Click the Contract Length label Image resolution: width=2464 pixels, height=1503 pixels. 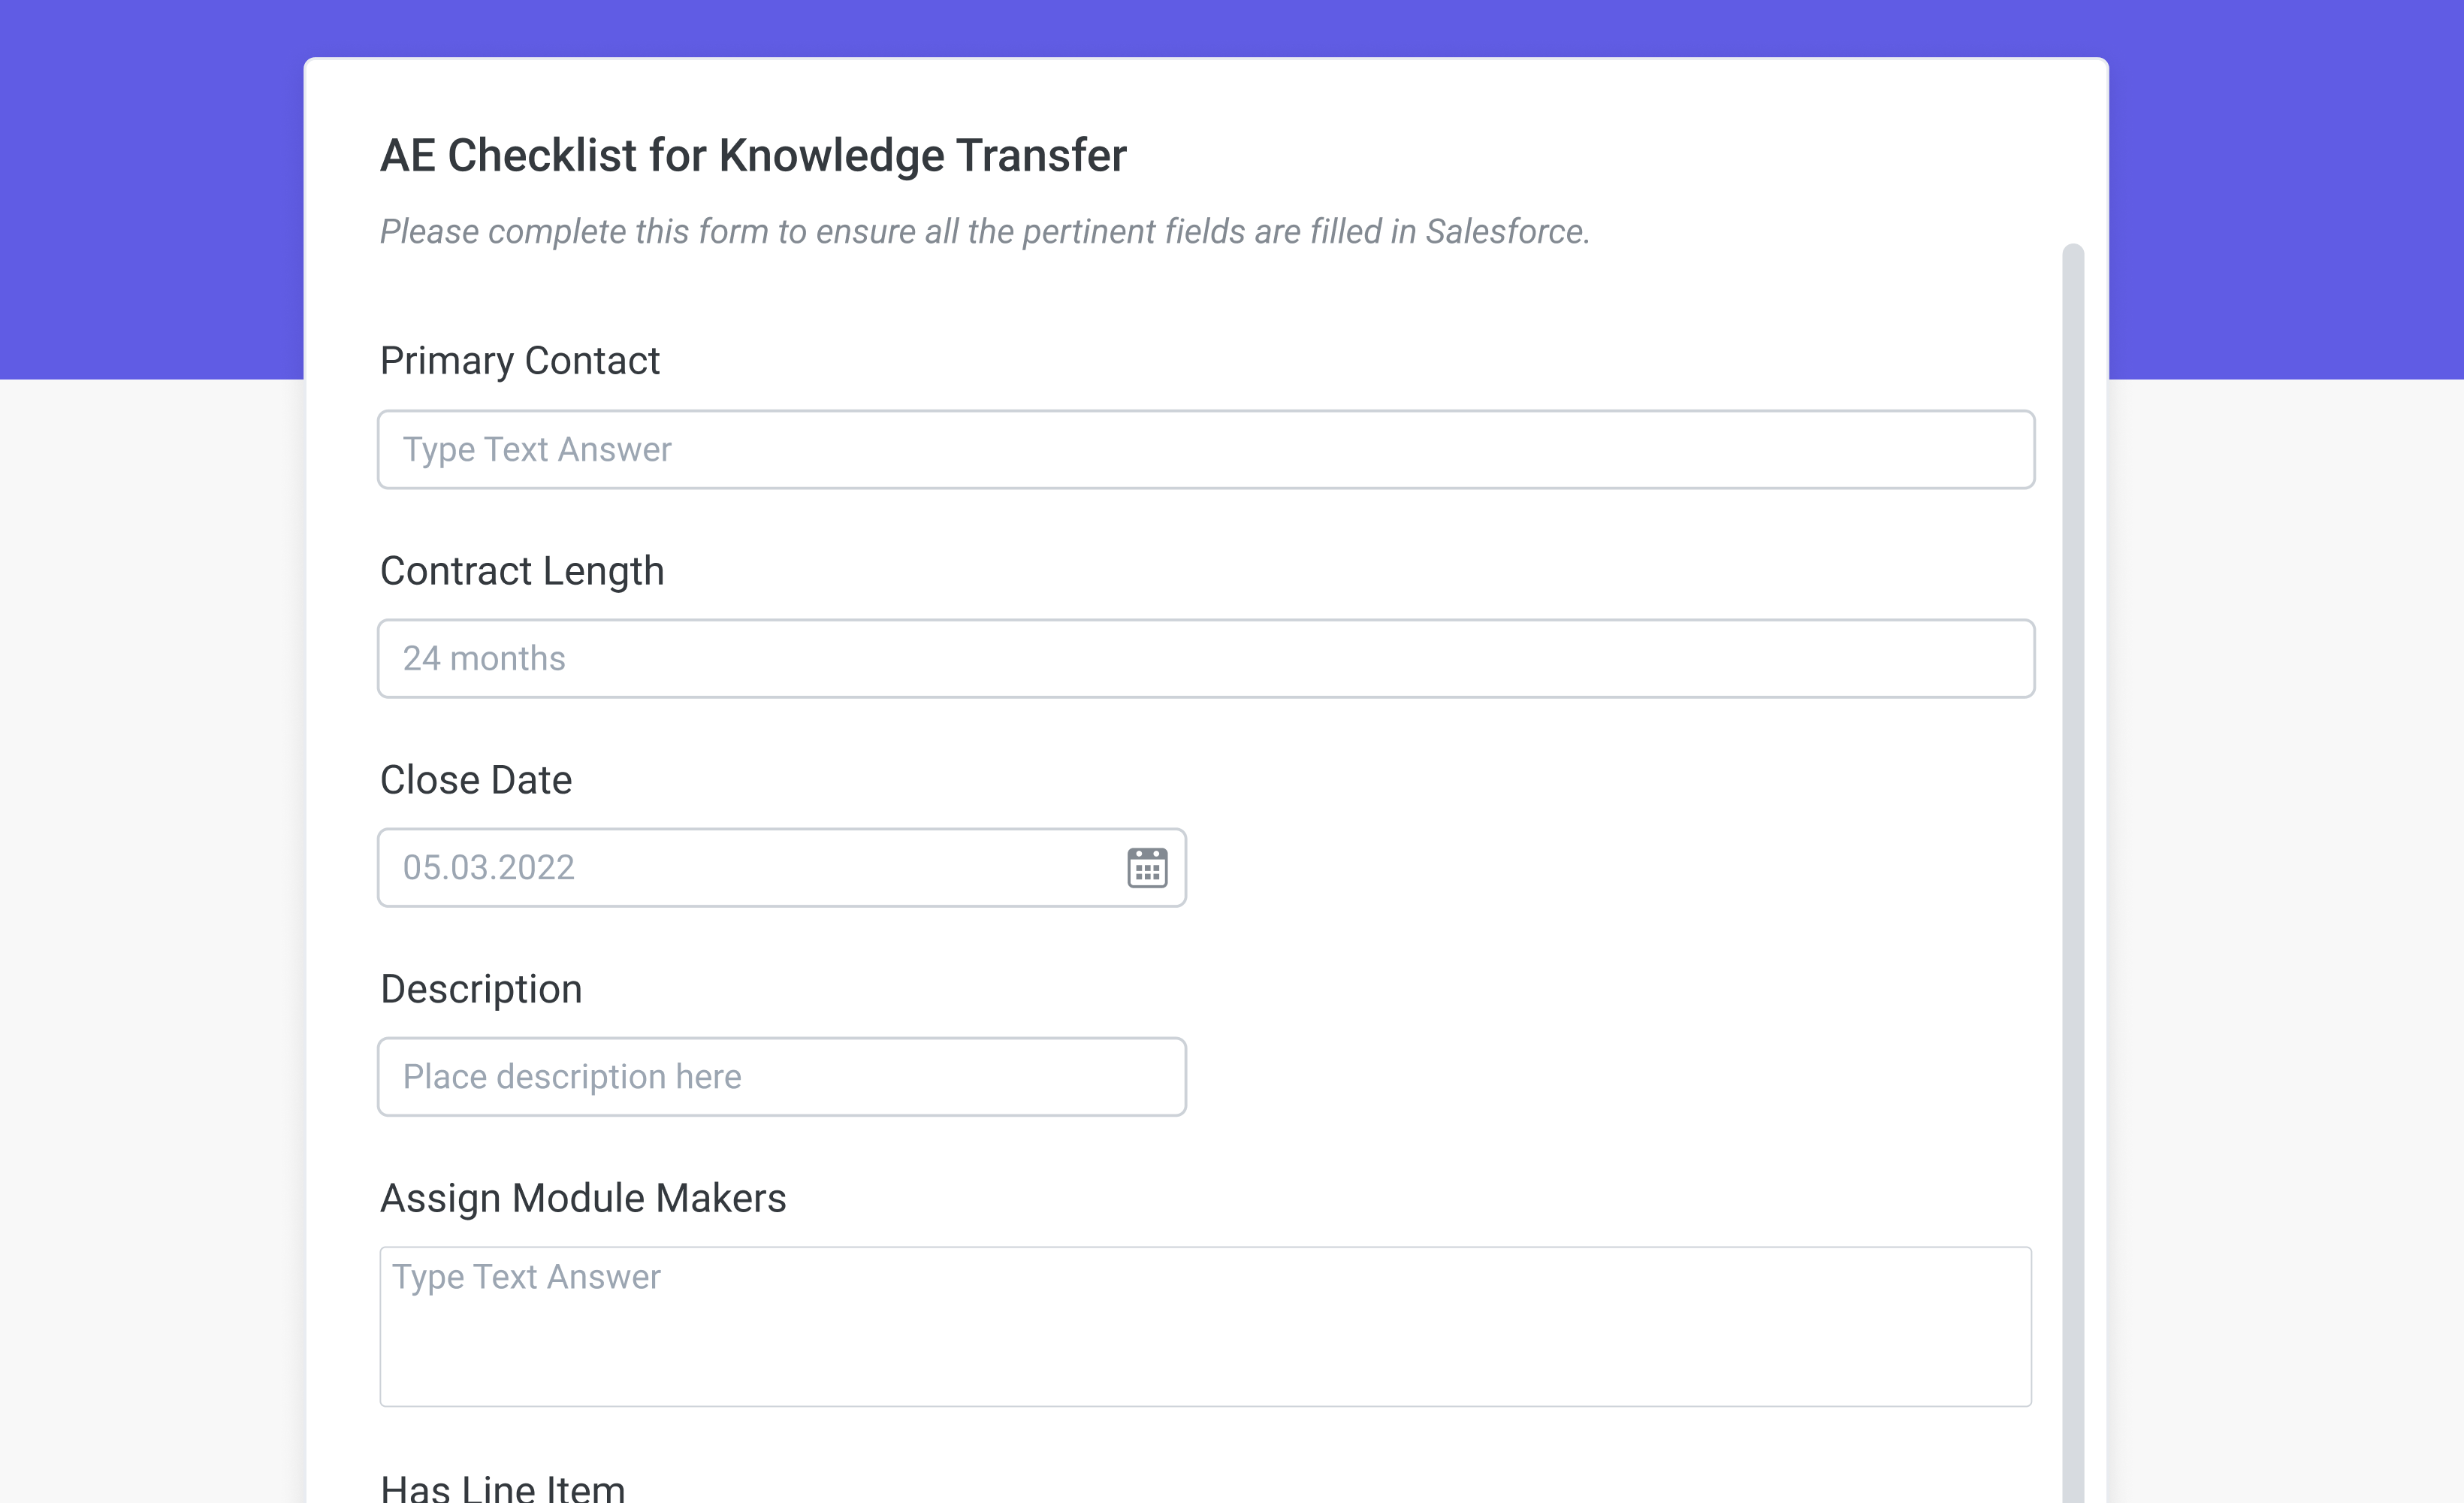(x=522, y=571)
